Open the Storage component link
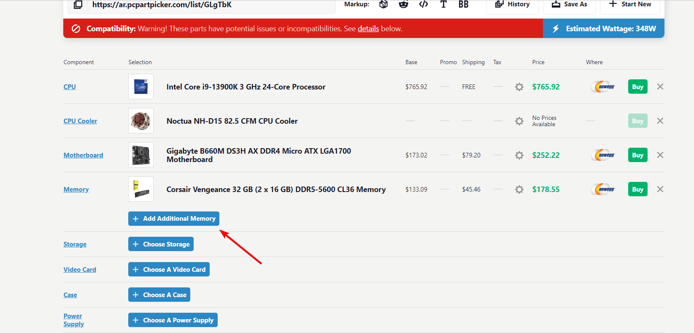The height and width of the screenshot is (333, 694). (x=75, y=244)
